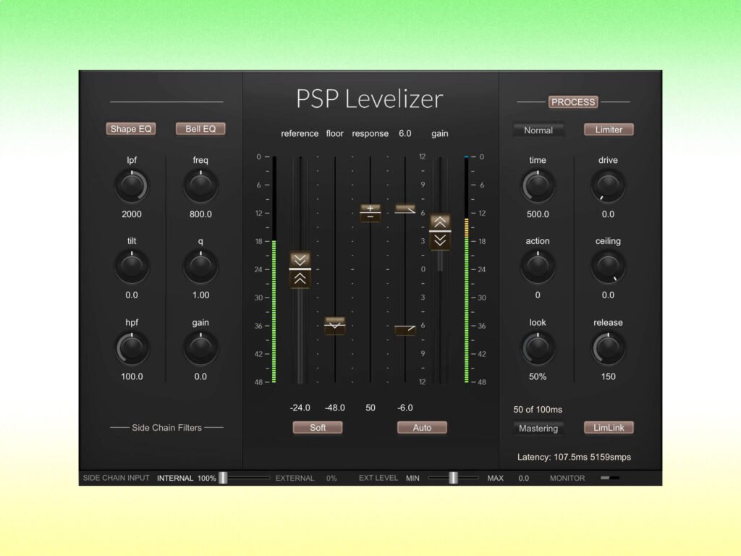
Task: Click the Side Chain Filters label
Action: coord(166,428)
